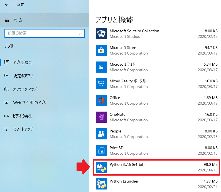This screenshot has height=192, width=221.
Task: Click the Python 3.7.6 installer icon
Action: coord(101,167)
